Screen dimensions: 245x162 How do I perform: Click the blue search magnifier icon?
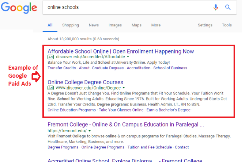pyautogui.click(x=228, y=7)
